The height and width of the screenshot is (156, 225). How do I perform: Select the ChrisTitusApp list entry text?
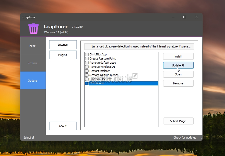coord(98,54)
